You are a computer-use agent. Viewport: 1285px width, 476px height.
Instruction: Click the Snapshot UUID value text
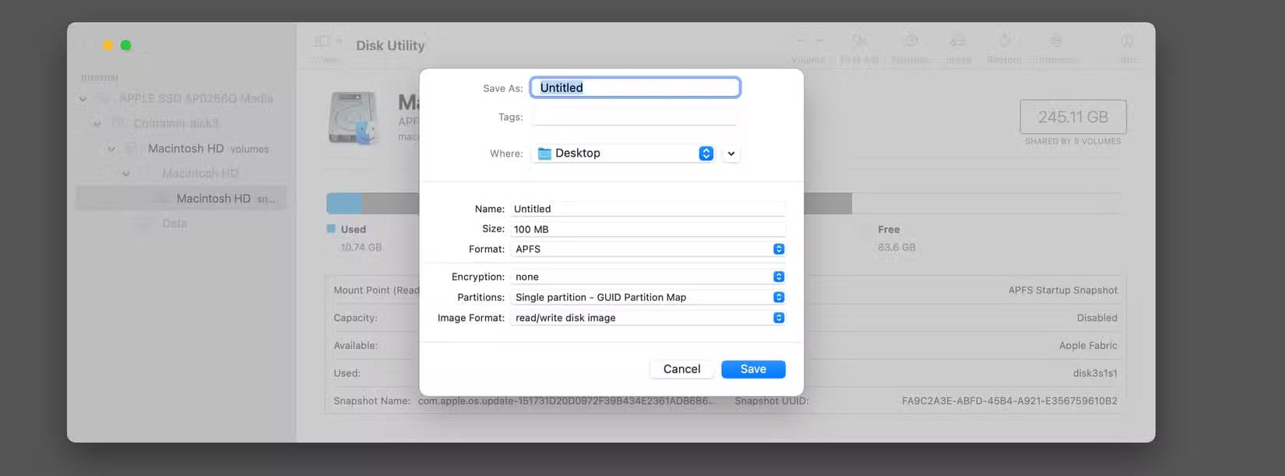[1009, 400]
